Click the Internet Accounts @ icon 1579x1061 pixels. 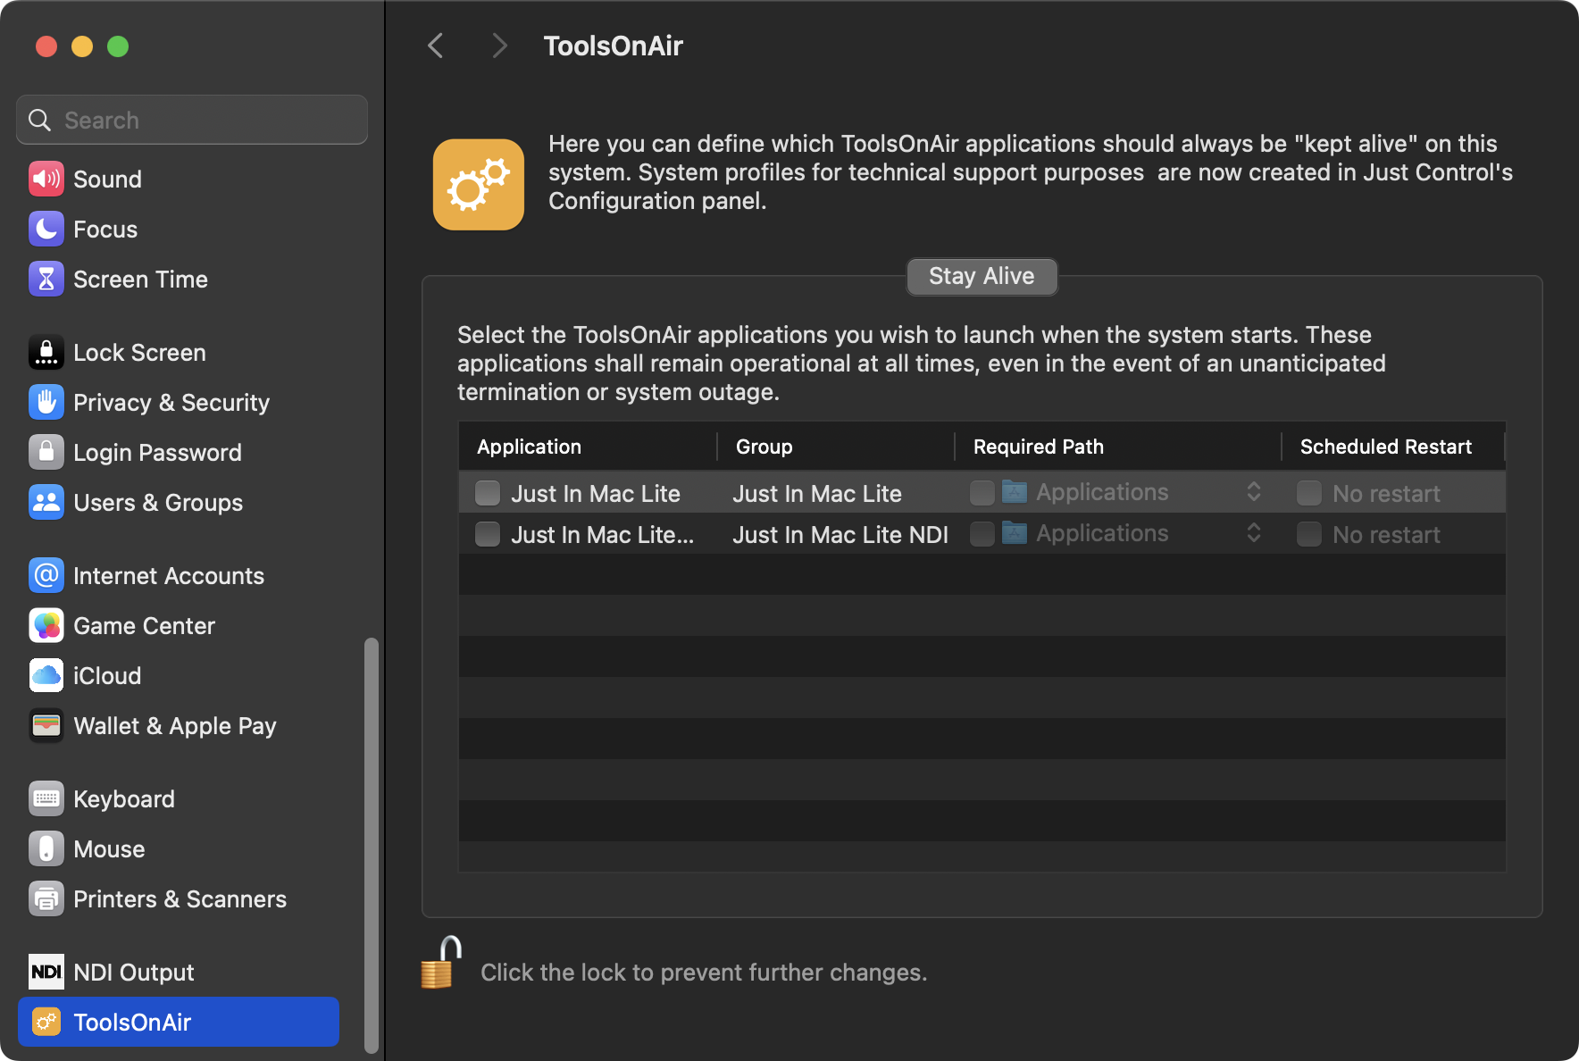pos(46,575)
